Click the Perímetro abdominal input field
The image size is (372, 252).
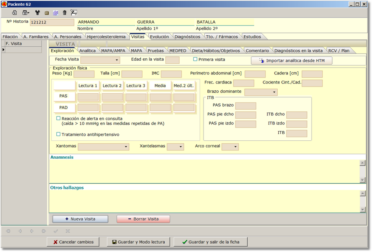pyautogui.click(x=255, y=74)
